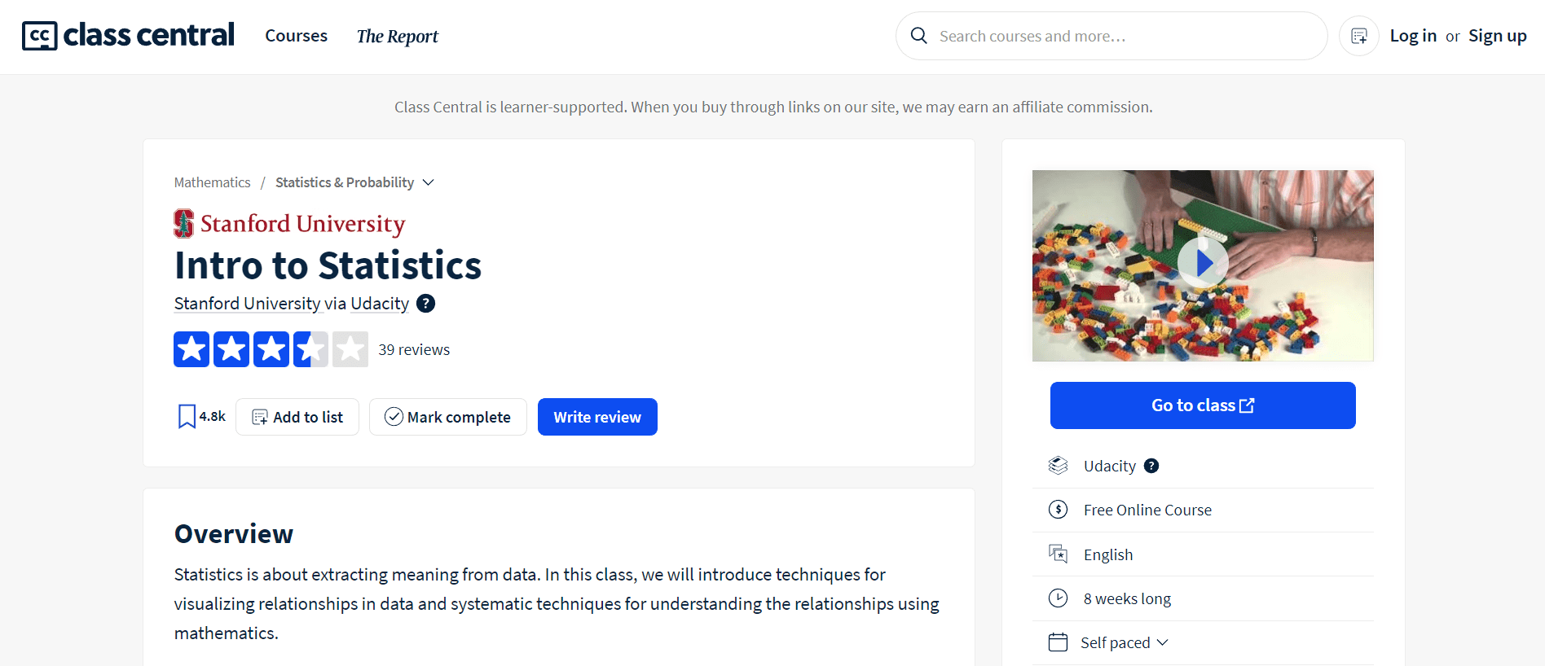Click the Log in link
Viewport: 1545px width, 666px height.
pyautogui.click(x=1413, y=36)
